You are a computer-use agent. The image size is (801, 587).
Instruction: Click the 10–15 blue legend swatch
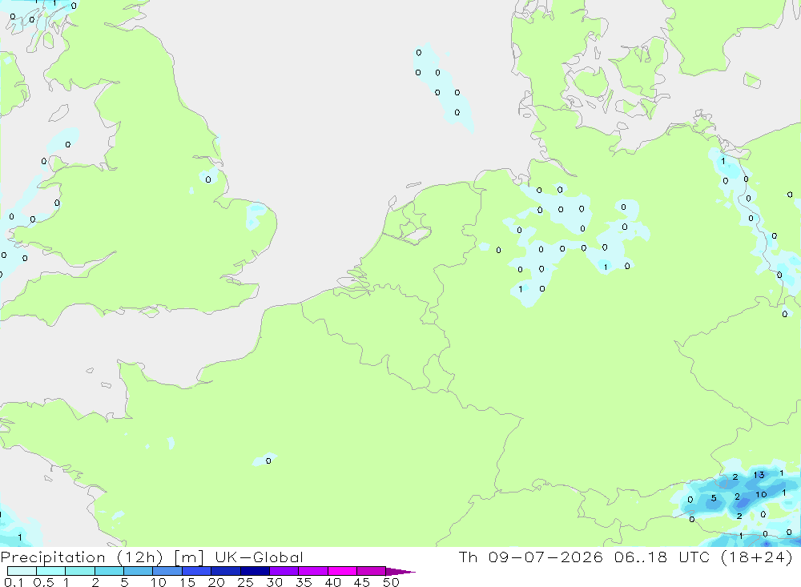click(167, 571)
